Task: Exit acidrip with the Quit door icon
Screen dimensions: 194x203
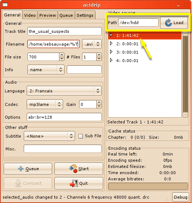Action: click(x=79, y=183)
